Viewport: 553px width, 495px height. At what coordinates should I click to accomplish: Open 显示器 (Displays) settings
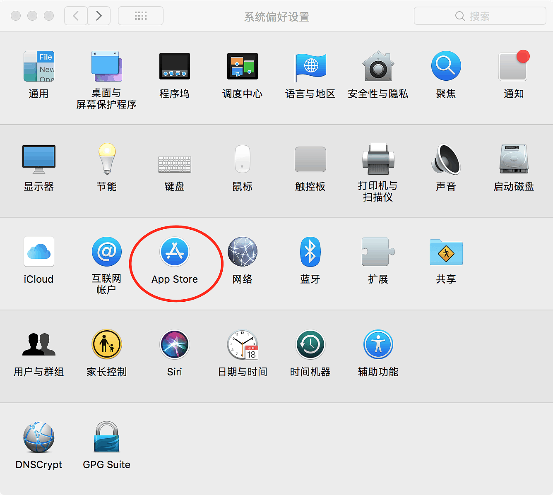pos(39,159)
